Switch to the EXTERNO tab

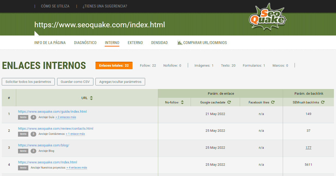135,42
